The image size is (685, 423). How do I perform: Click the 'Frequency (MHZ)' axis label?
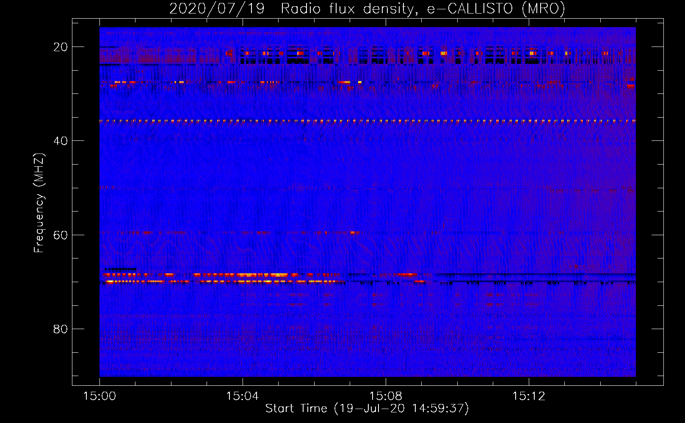39,203
